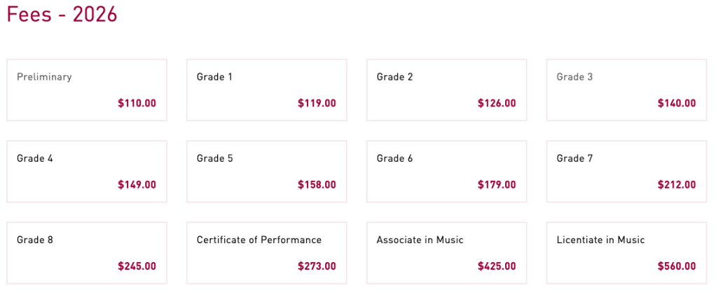Click the Grade 2 fee card
The height and width of the screenshot is (295, 716).
click(446, 90)
